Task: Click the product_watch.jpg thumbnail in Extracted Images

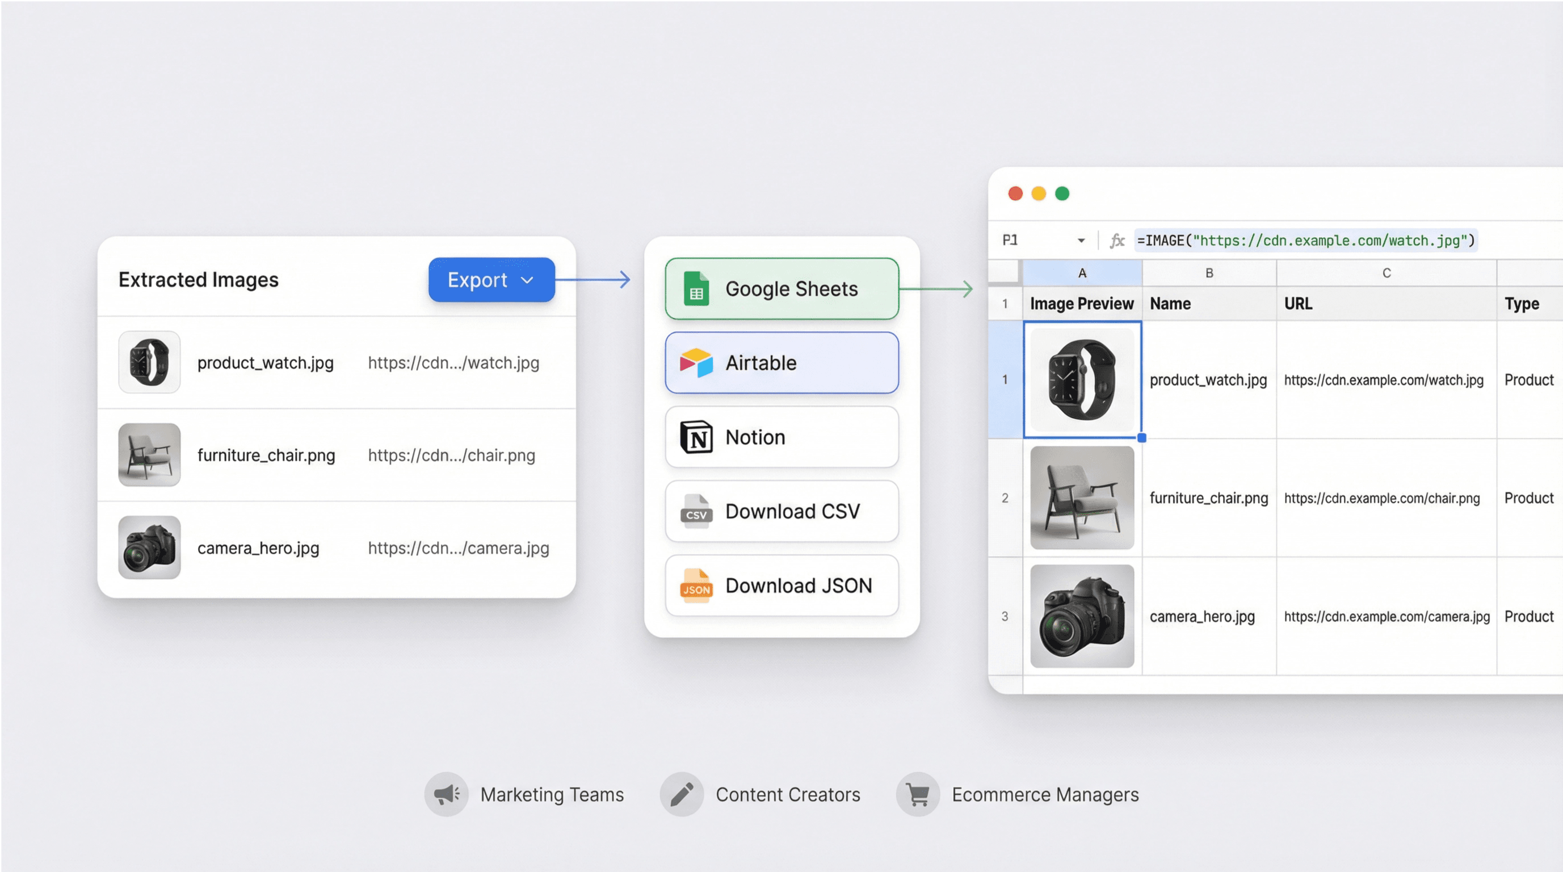Action: pyautogui.click(x=149, y=362)
